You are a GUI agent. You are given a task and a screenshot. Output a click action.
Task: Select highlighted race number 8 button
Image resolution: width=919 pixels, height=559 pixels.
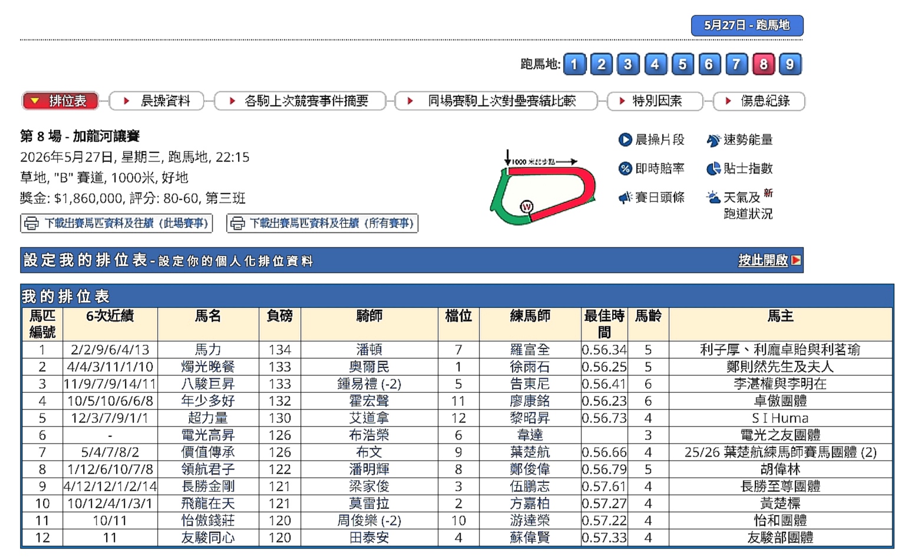pyautogui.click(x=763, y=64)
